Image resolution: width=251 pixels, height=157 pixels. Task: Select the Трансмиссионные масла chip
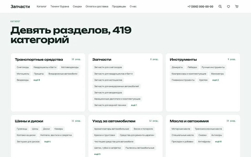click(208, 129)
